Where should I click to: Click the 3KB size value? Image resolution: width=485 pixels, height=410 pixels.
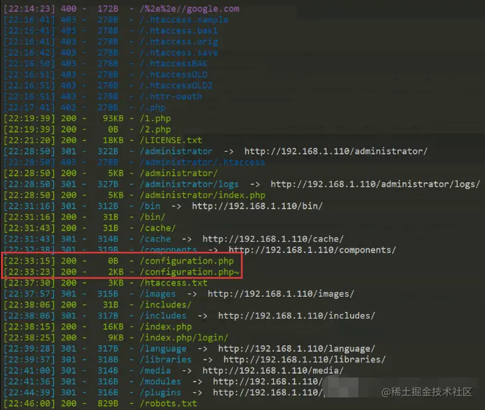pyautogui.click(x=116, y=283)
